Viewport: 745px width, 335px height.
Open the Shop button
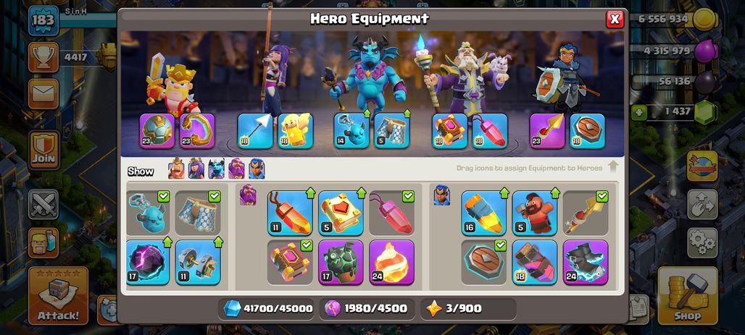pyautogui.click(x=688, y=296)
